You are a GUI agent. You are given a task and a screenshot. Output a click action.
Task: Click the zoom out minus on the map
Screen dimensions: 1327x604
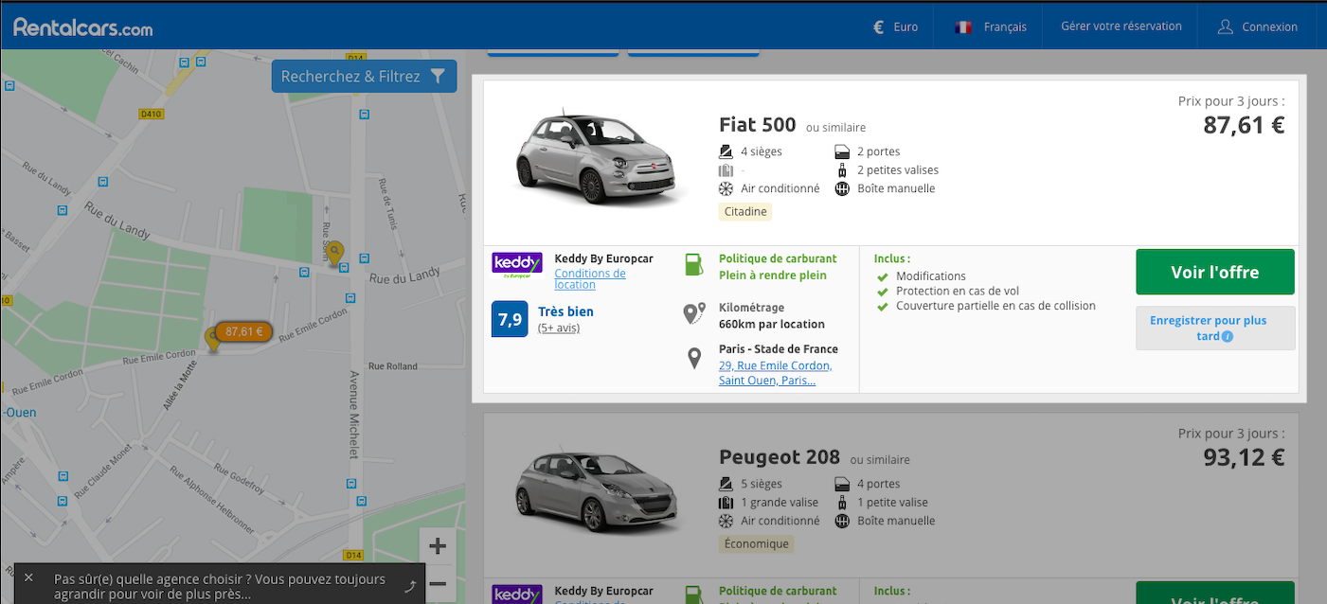438,584
